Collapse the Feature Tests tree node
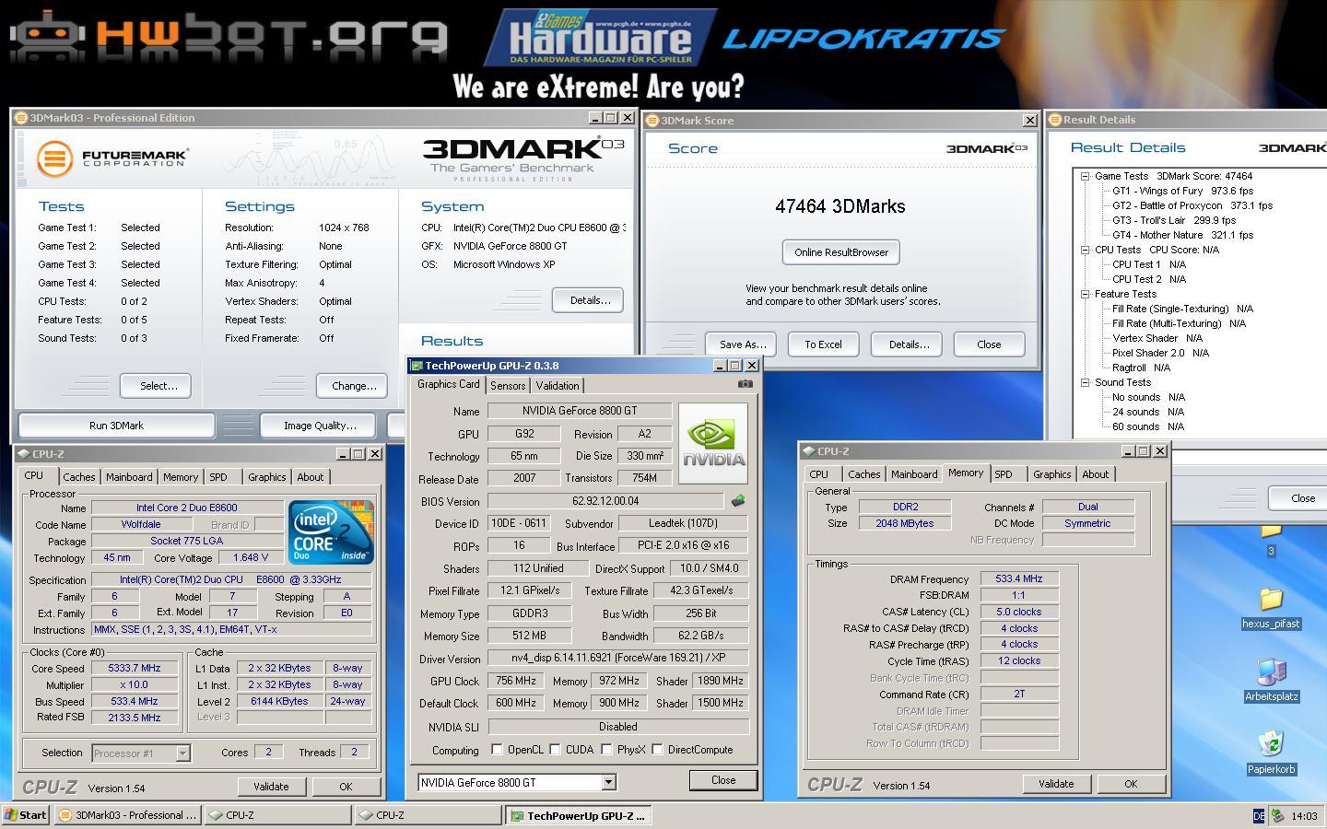The width and height of the screenshot is (1327, 829). click(1086, 294)
